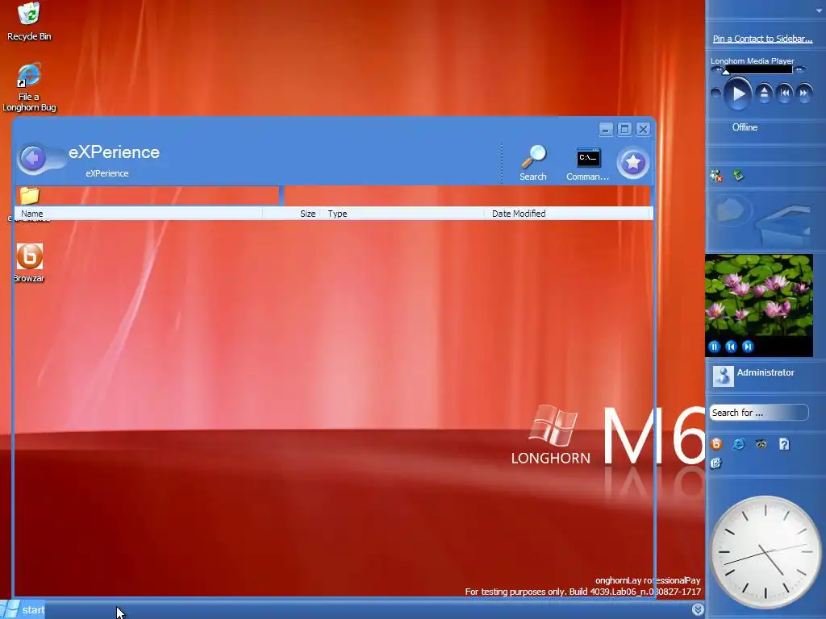This screenshot has height=619, width=826.
Task: Go to previous slideshow picture
Action: (x=731, y=347)
